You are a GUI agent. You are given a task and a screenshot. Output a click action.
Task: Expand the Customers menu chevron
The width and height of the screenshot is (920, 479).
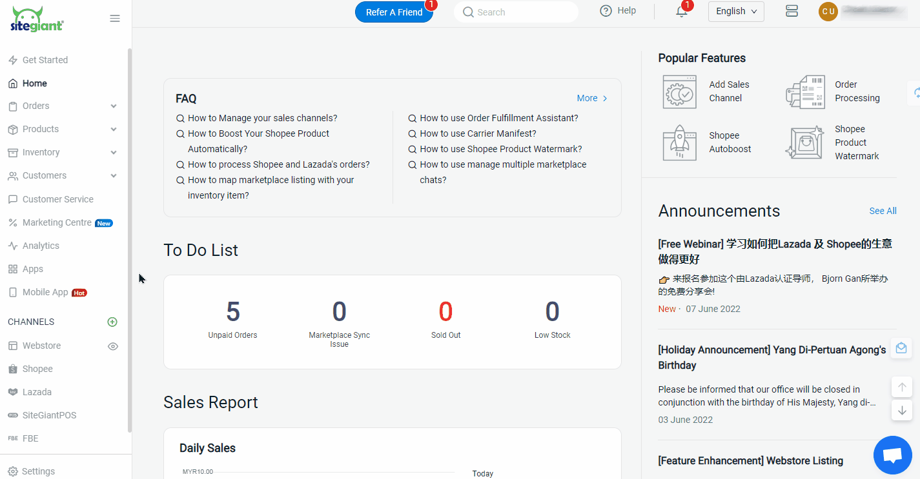[114, 176]
